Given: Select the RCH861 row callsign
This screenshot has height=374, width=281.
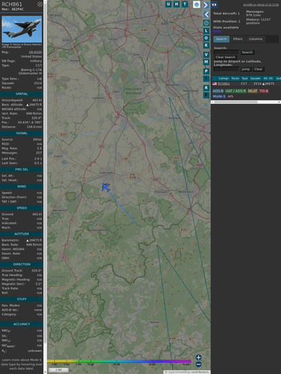Looking at the screenshot, I should (x=224, y=84).
